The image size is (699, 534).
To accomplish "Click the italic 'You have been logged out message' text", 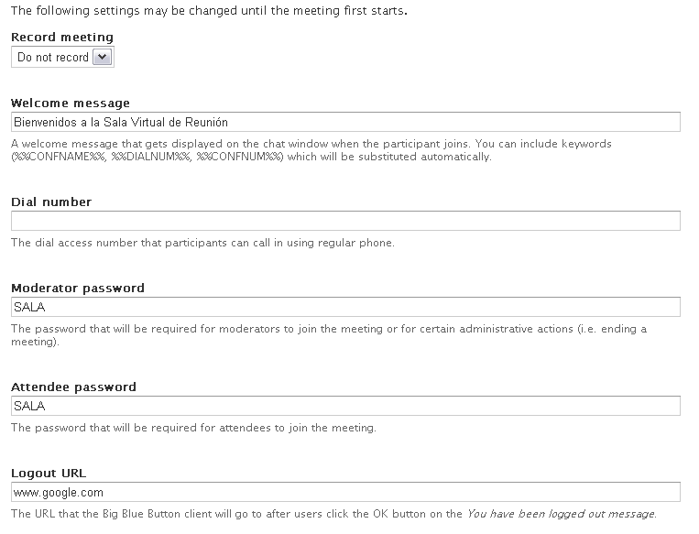I will [562, 514].
